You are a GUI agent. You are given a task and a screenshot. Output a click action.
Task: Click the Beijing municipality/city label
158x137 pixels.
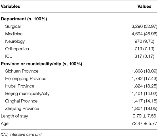click(27, 94)
